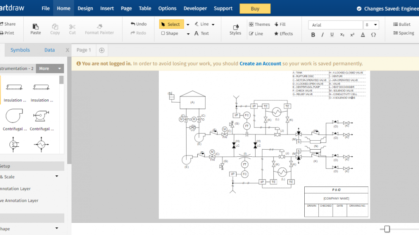Close the symbols panel with X
The image size is (419, 235).
67,50
